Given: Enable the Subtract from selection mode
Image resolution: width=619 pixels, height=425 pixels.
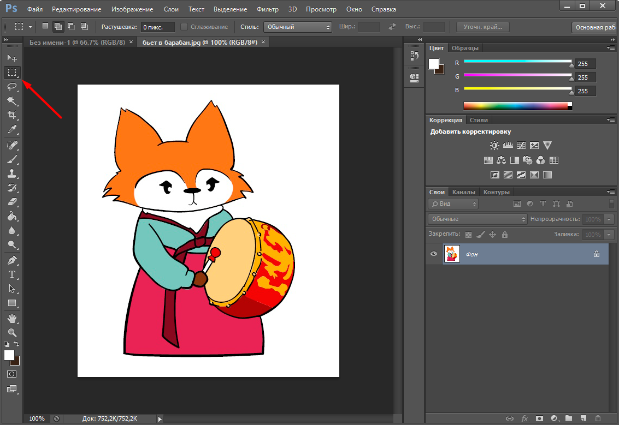Looking at the screenshot, I should click(72, 26).
